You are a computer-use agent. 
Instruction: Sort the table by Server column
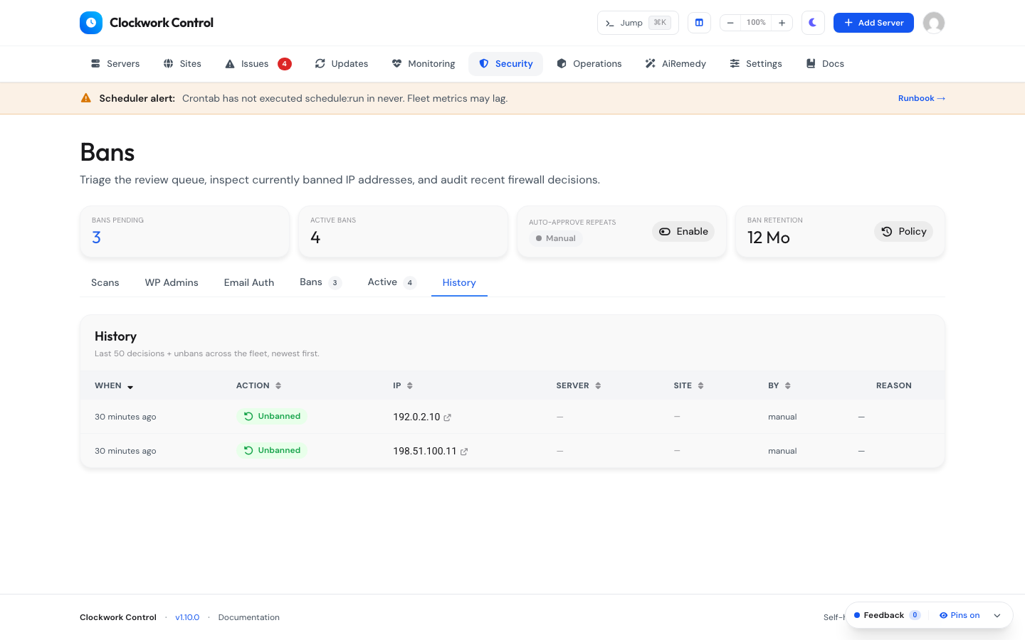[x=579, y=385]
